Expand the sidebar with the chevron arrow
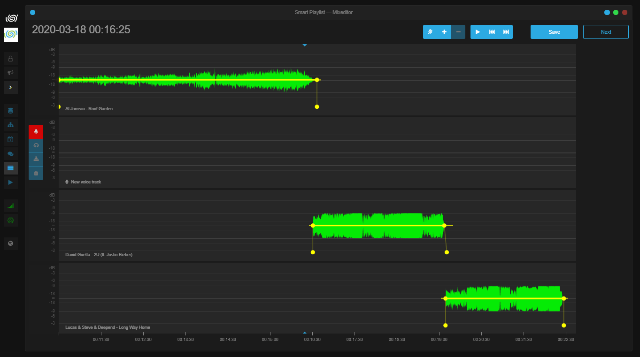 pos(10,87)
